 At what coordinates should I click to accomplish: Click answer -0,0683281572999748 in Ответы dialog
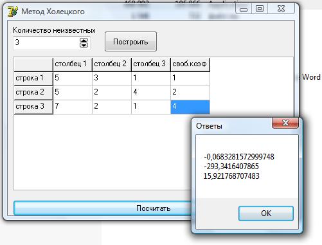(x=239, y=157)
